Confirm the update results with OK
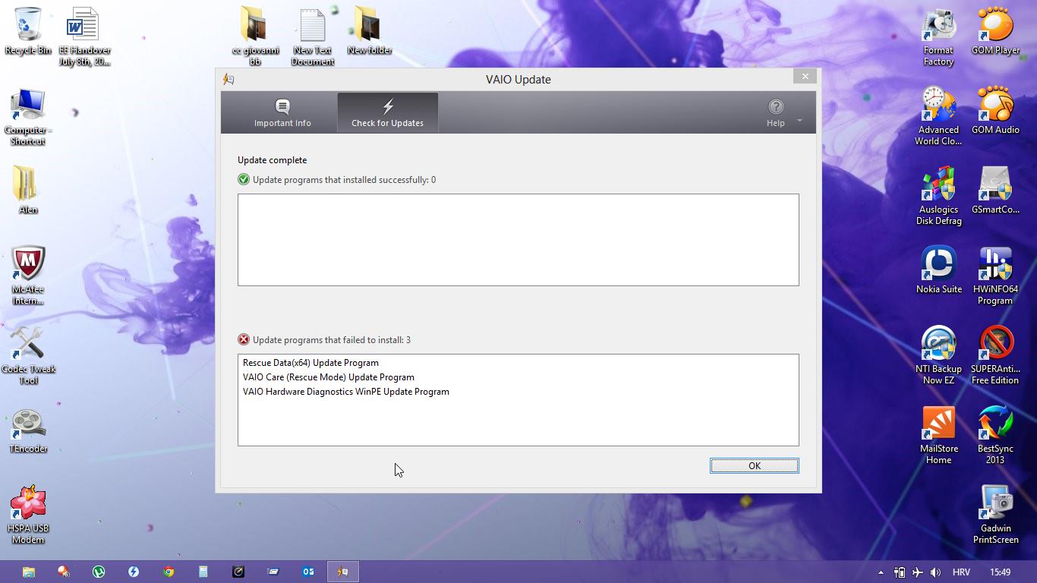The height and width of the screenshot is (583, 1037). coord(754,465)
